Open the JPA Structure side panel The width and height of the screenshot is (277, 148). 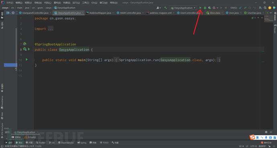click(x=2, y=130)
